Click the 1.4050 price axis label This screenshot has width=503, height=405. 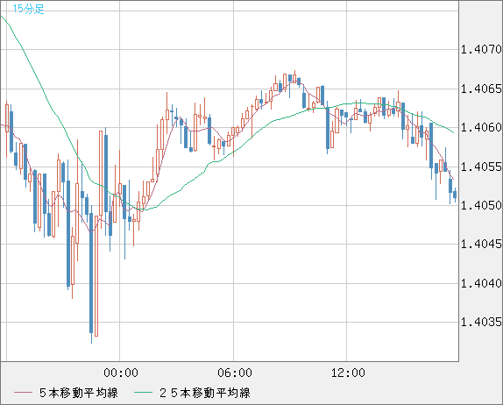point(481,205)
